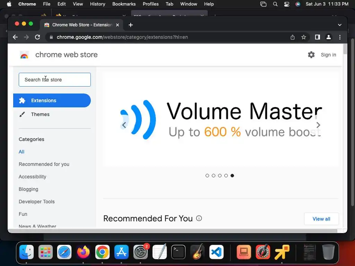Click the Chrome Web Store rainbow logo
The image size is (355, 266).
(x=24, y=55)
